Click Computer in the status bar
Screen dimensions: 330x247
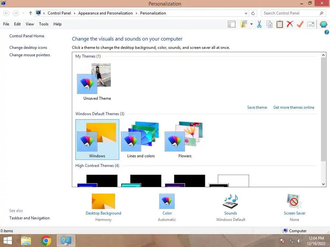(295, 231)
